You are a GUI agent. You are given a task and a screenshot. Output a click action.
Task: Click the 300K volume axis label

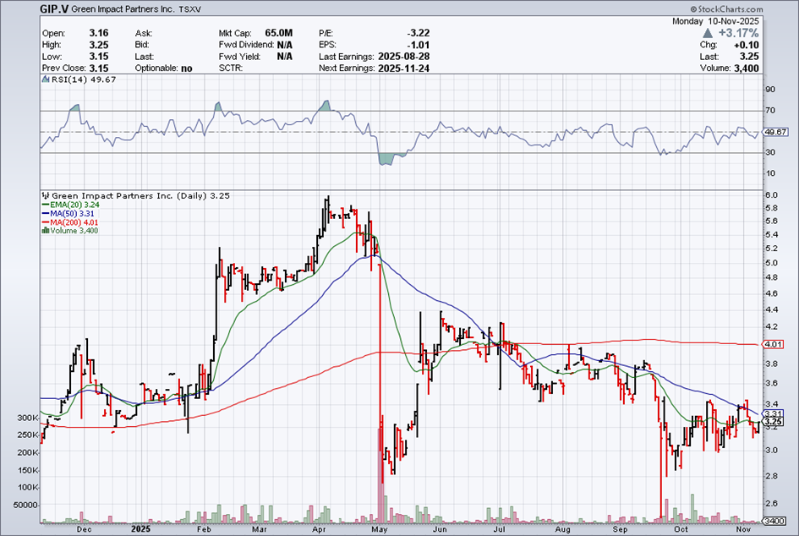pyautogui.click(x=28, y=418)
